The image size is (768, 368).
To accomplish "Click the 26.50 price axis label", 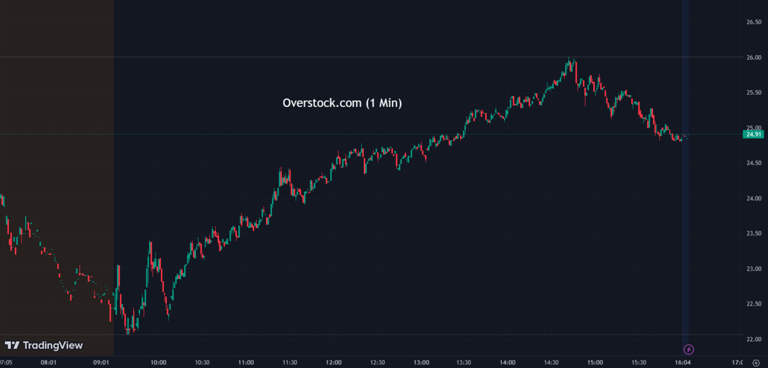I will (x=754, y=22).
